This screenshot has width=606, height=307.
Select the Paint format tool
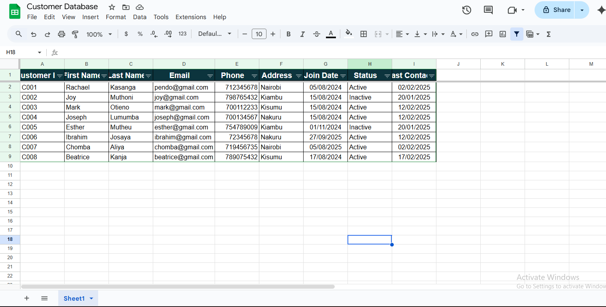(x=75, y=34)
